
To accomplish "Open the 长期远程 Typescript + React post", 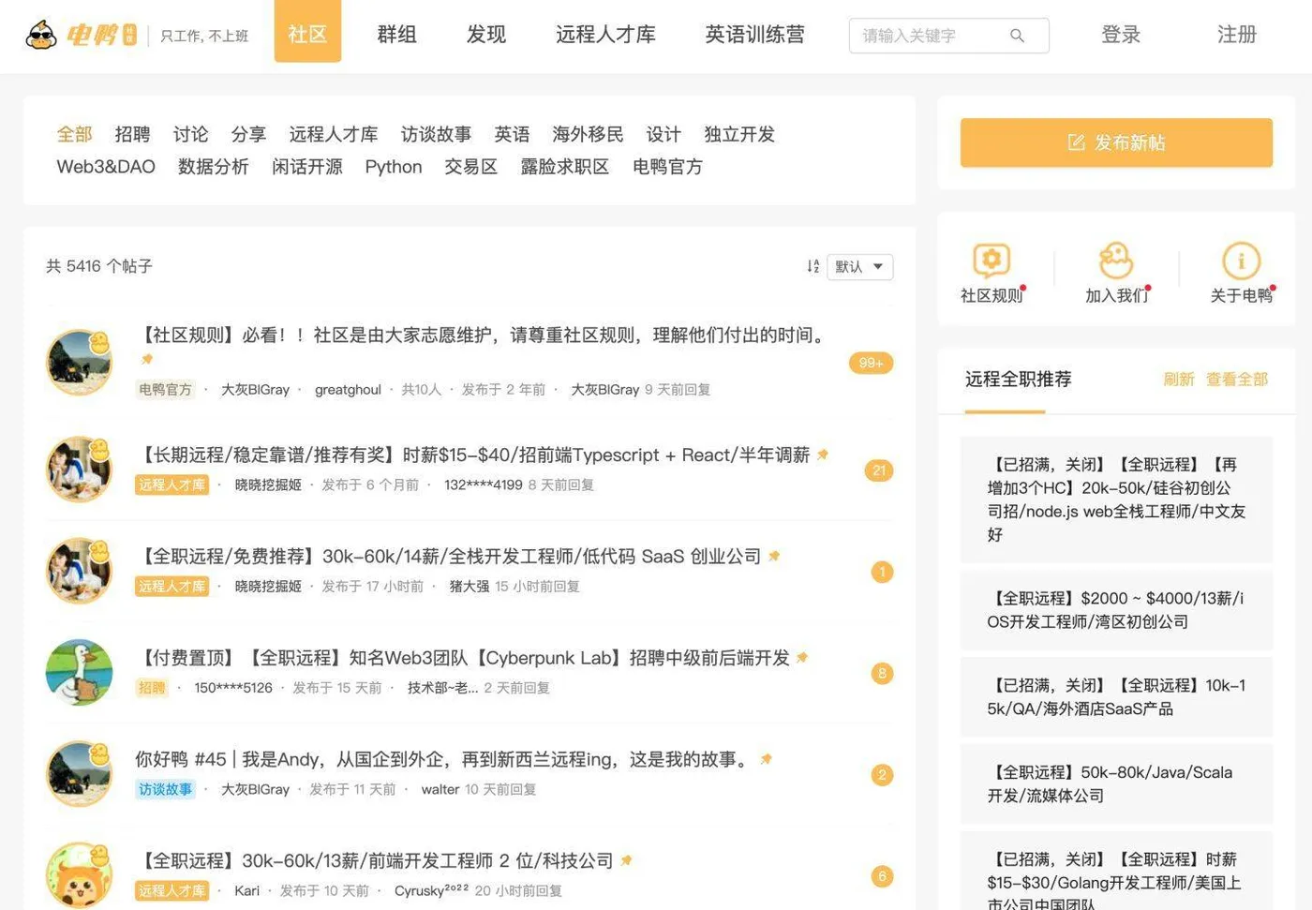I will (x=473, y=455).
